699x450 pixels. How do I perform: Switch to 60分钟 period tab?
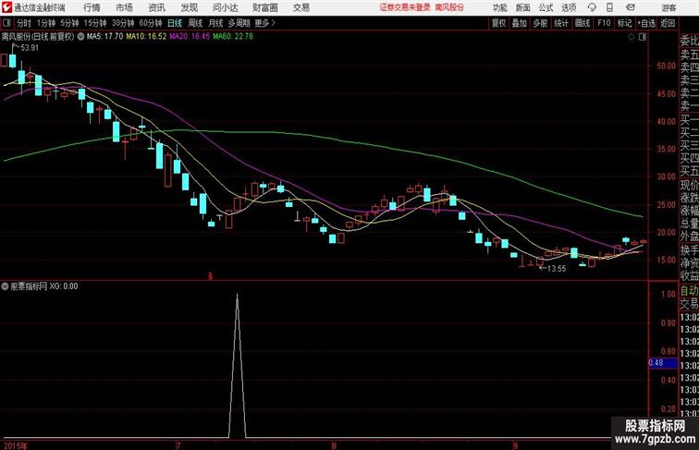click(x=151, y=23)
